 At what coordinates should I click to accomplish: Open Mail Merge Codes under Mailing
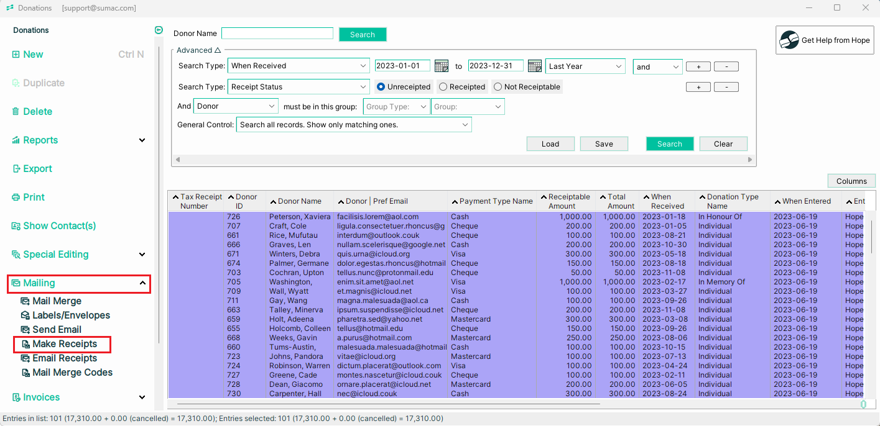pos(72,373)
